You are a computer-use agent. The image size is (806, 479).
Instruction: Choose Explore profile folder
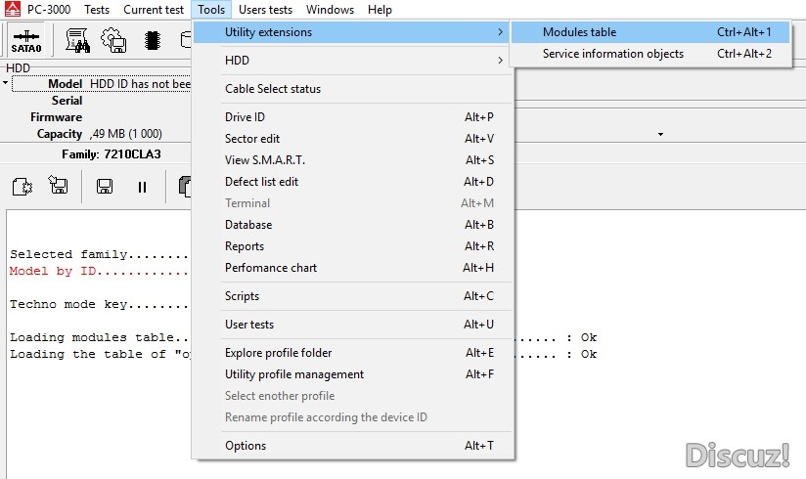click(352, 353)
